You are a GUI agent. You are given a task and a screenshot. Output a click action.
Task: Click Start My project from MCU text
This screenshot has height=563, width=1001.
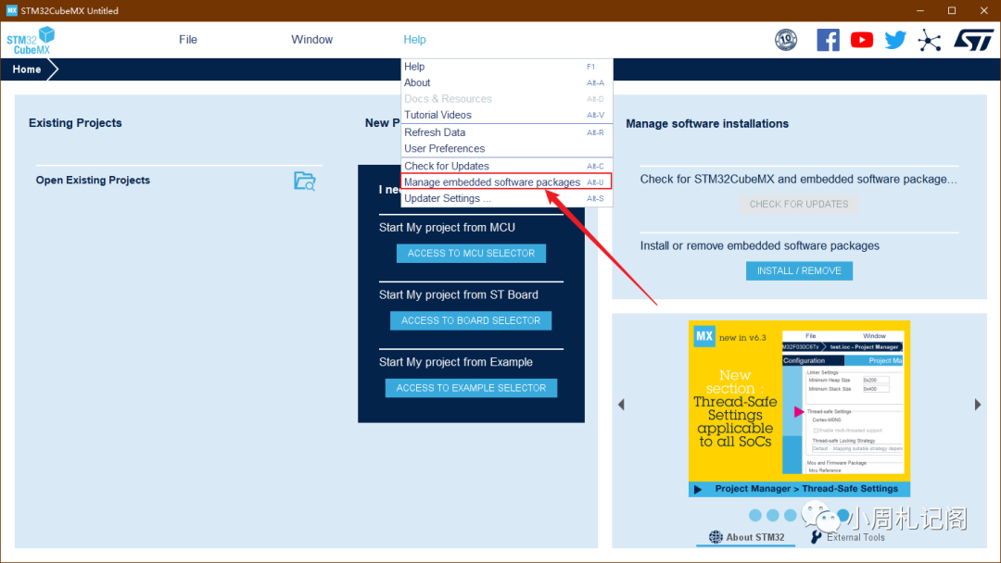coord(447,228)
